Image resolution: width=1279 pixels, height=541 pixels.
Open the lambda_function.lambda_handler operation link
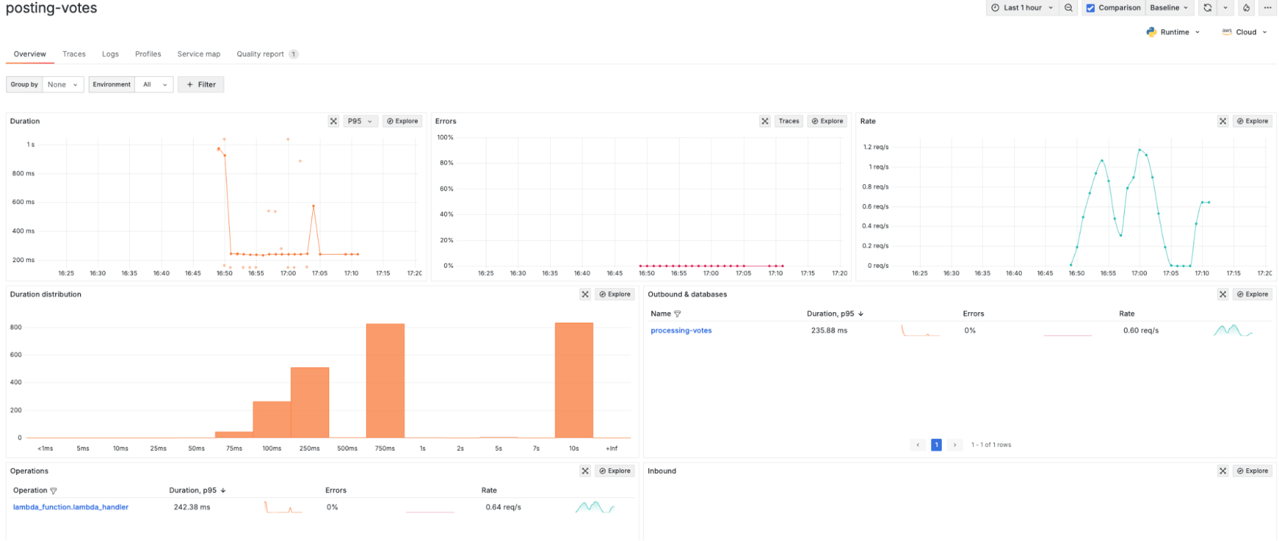tap(70, 507)
